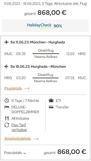This screenshot has width=91, height=161.
Task: Click the HolidayCheck 90% rating banner
Action: tap(45, 26)
